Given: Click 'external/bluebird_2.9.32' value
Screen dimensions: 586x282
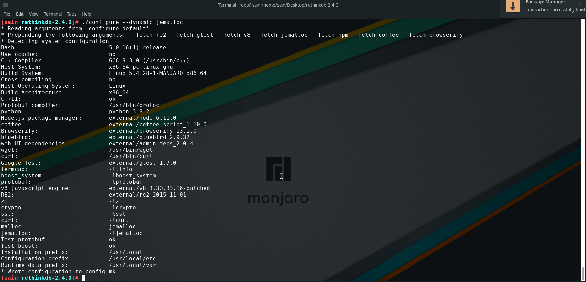Looking at the screenshot, I should pyautogui.click(x=149, y=137).
